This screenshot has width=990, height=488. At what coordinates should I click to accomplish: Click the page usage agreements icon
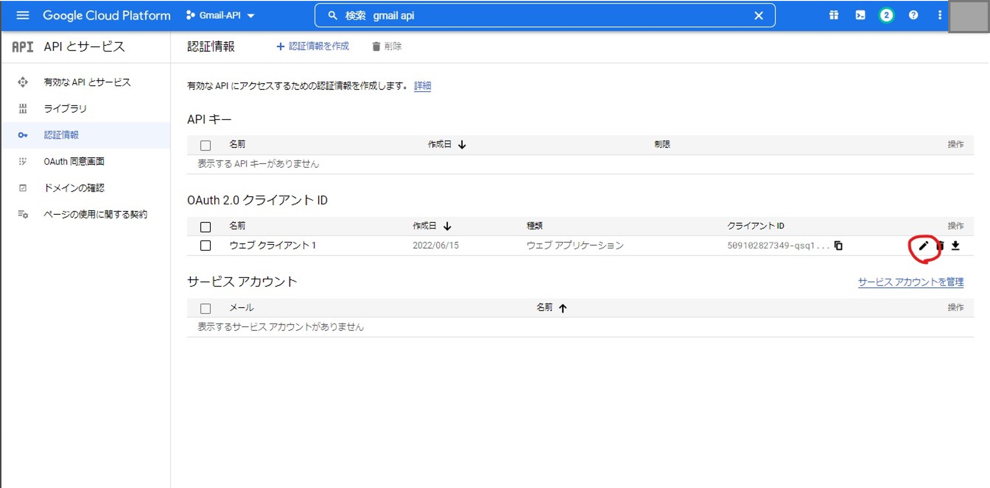coord(23,214)
